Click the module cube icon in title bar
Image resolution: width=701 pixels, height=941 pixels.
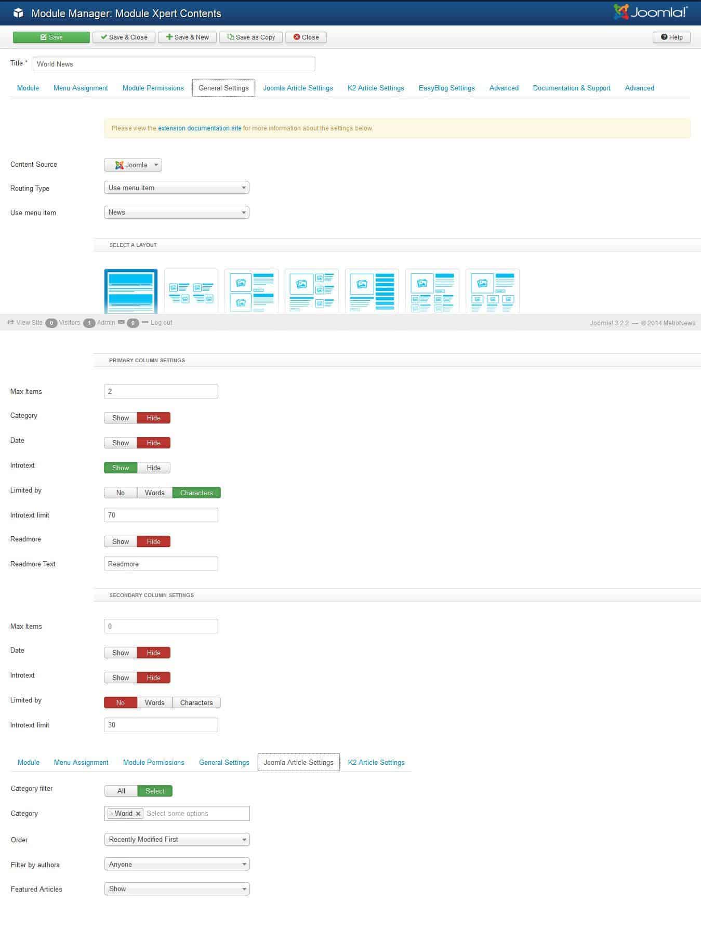18,13
